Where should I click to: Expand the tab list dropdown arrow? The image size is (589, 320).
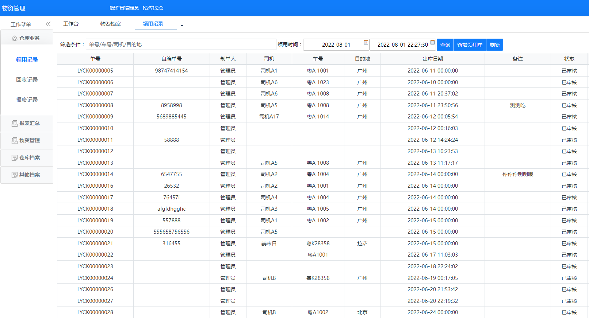point(182,26)
